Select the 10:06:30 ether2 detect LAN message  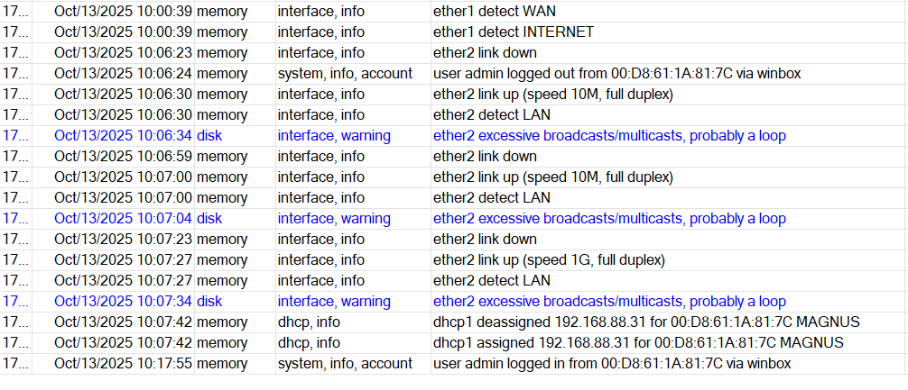point(492,115)
